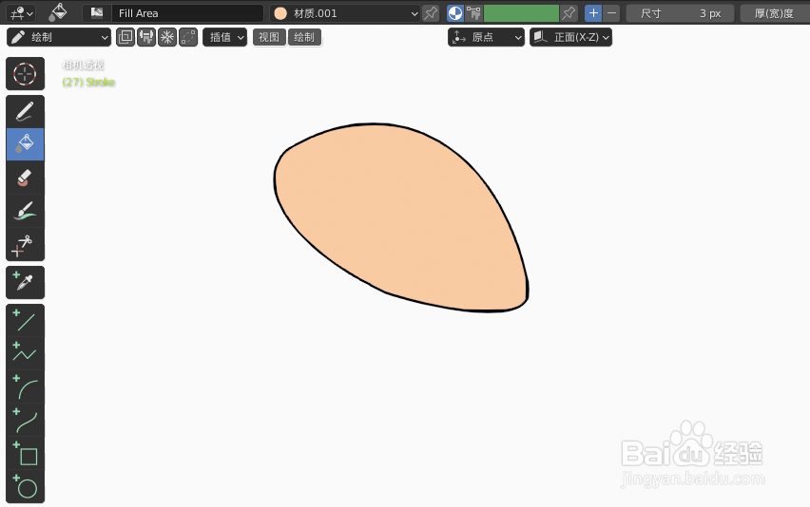810x507 pixels.
Task: Open the brush preview thumbnail
Action: [x=97, y=13]
